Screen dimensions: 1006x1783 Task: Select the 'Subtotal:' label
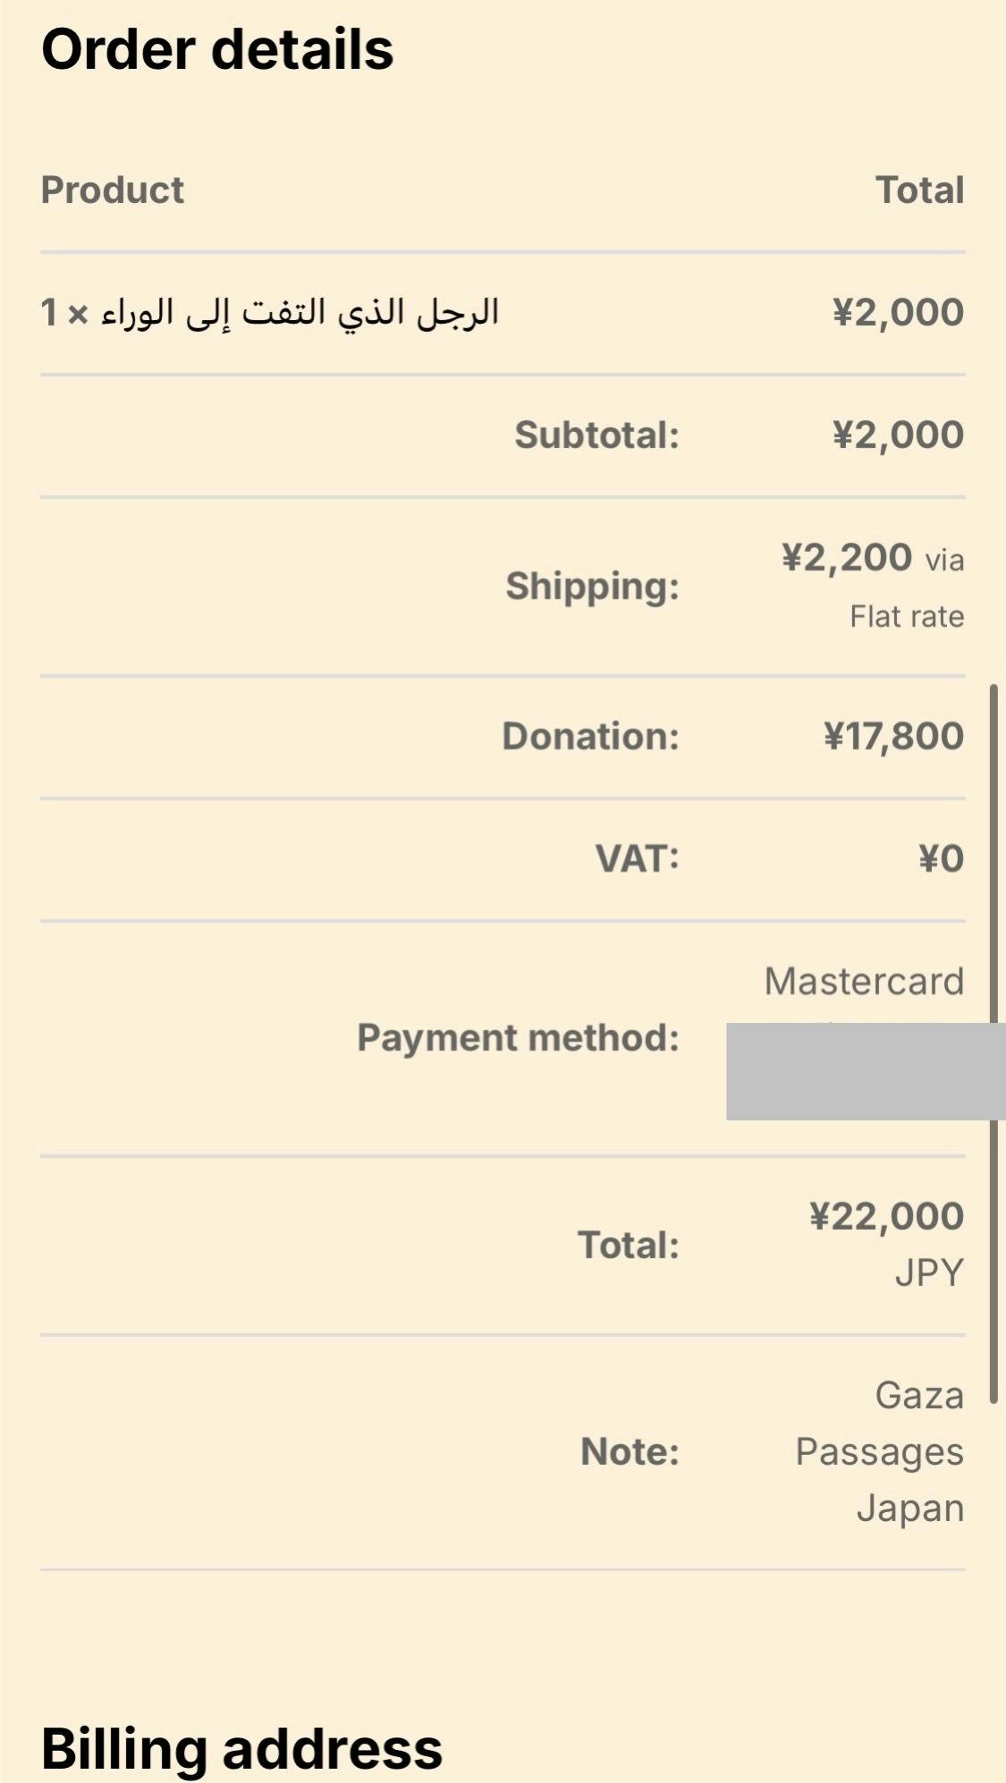click(596, 435)
